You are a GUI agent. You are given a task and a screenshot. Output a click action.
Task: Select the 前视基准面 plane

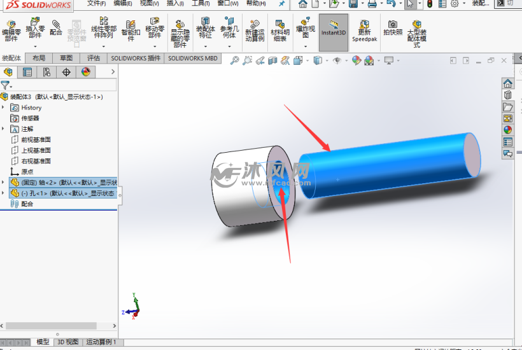[x=31, y=140]
